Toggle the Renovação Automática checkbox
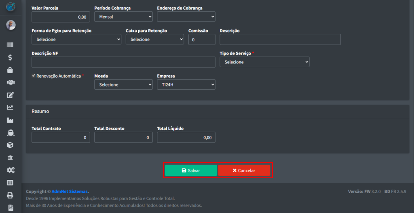The image size is (414, 213). (x=34, y=76)
